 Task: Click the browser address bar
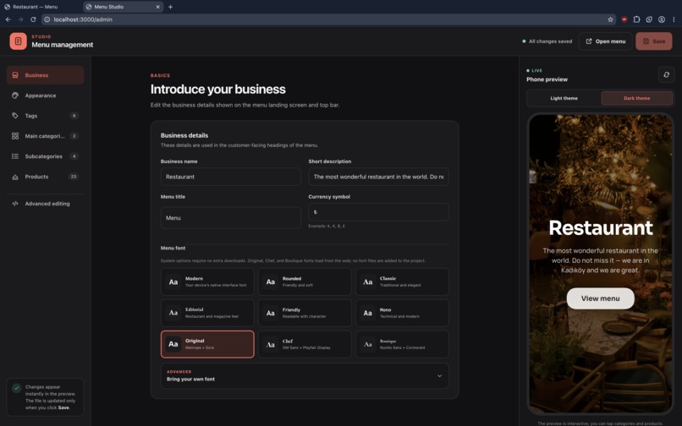[x=328, y=19]
